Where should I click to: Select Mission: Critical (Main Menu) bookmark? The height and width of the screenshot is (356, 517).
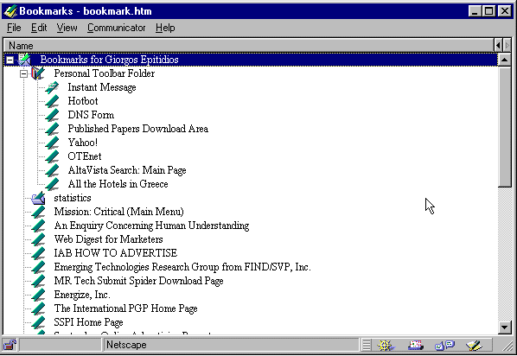(118, 212)
